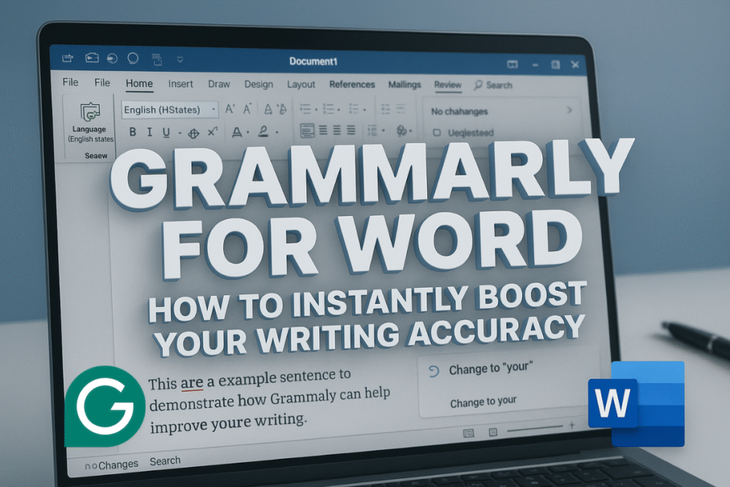Click the lined page view icon in status bar
The width and height of the screenshot is (730, 487).
(469, 433)
